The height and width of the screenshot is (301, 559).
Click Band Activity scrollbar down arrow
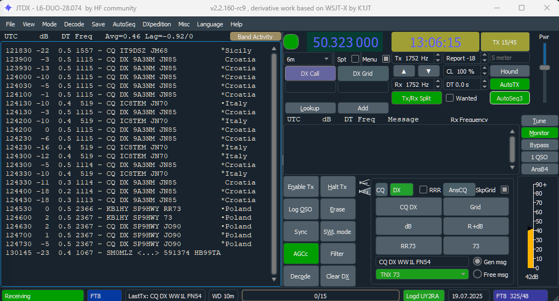point(274,279)
